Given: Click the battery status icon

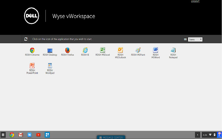Looking at the screenshot, I should point(214,135).
